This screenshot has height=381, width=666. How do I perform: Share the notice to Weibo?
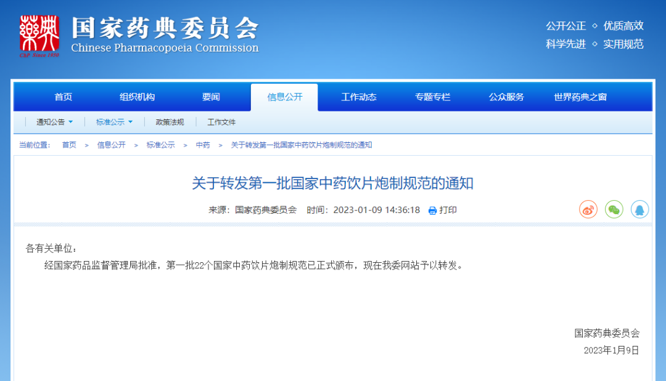[x=588, y=209]
